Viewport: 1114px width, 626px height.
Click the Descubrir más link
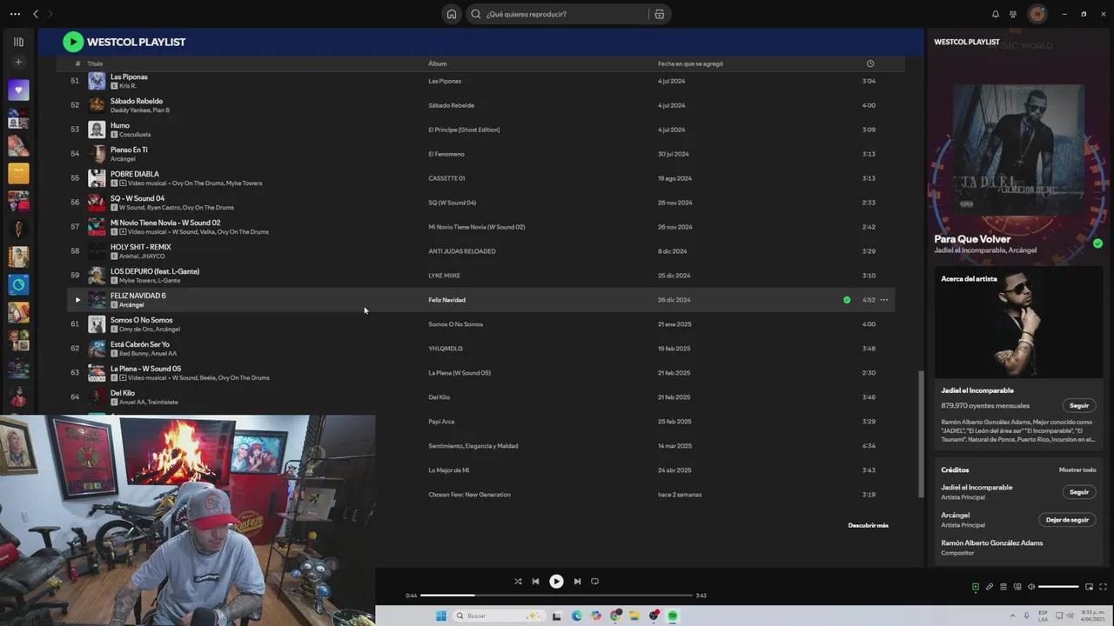(x=869, y=525)
